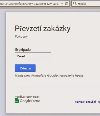Screen dimensions: 100x116
Task: Click the Pokusny description text
Action: [21, 37]
